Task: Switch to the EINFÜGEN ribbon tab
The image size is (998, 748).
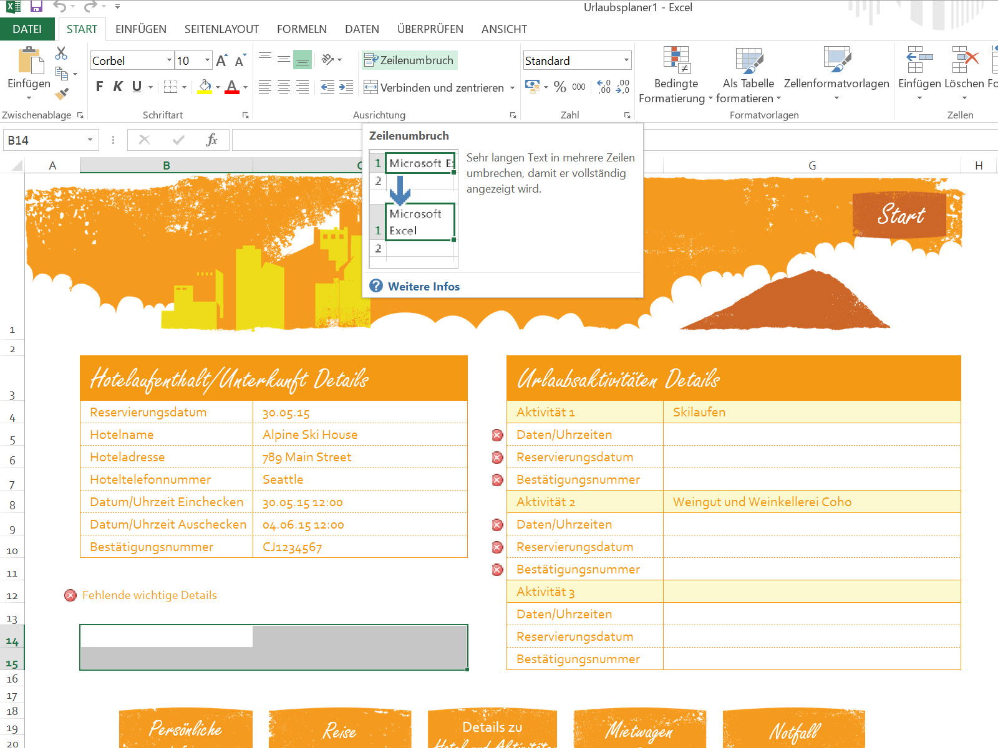Action: pos(141,29)
